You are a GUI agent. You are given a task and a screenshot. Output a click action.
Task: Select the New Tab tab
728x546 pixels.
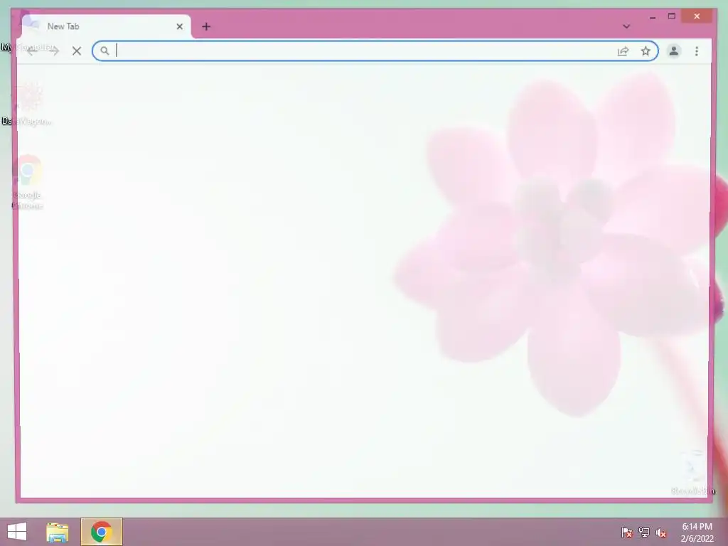pos(107,26)
